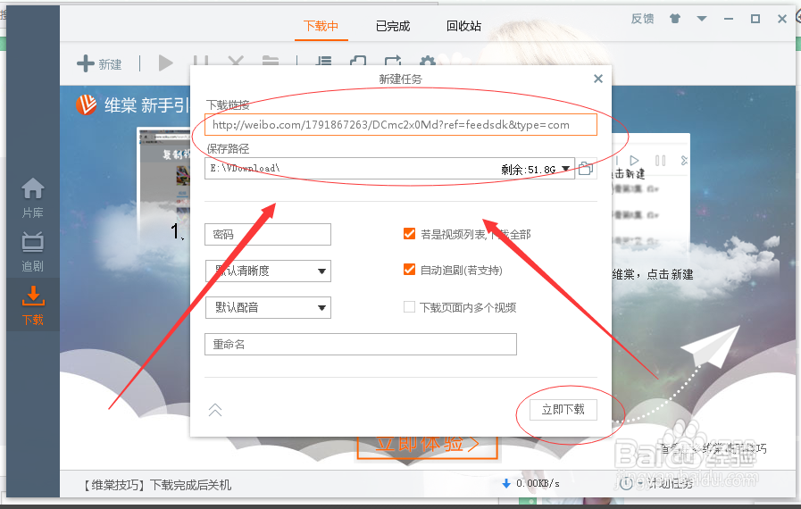Click the 立即体验 button behind dialog
Image resolution: width=801 pixels, height=509 pixels.
(427, 446)
